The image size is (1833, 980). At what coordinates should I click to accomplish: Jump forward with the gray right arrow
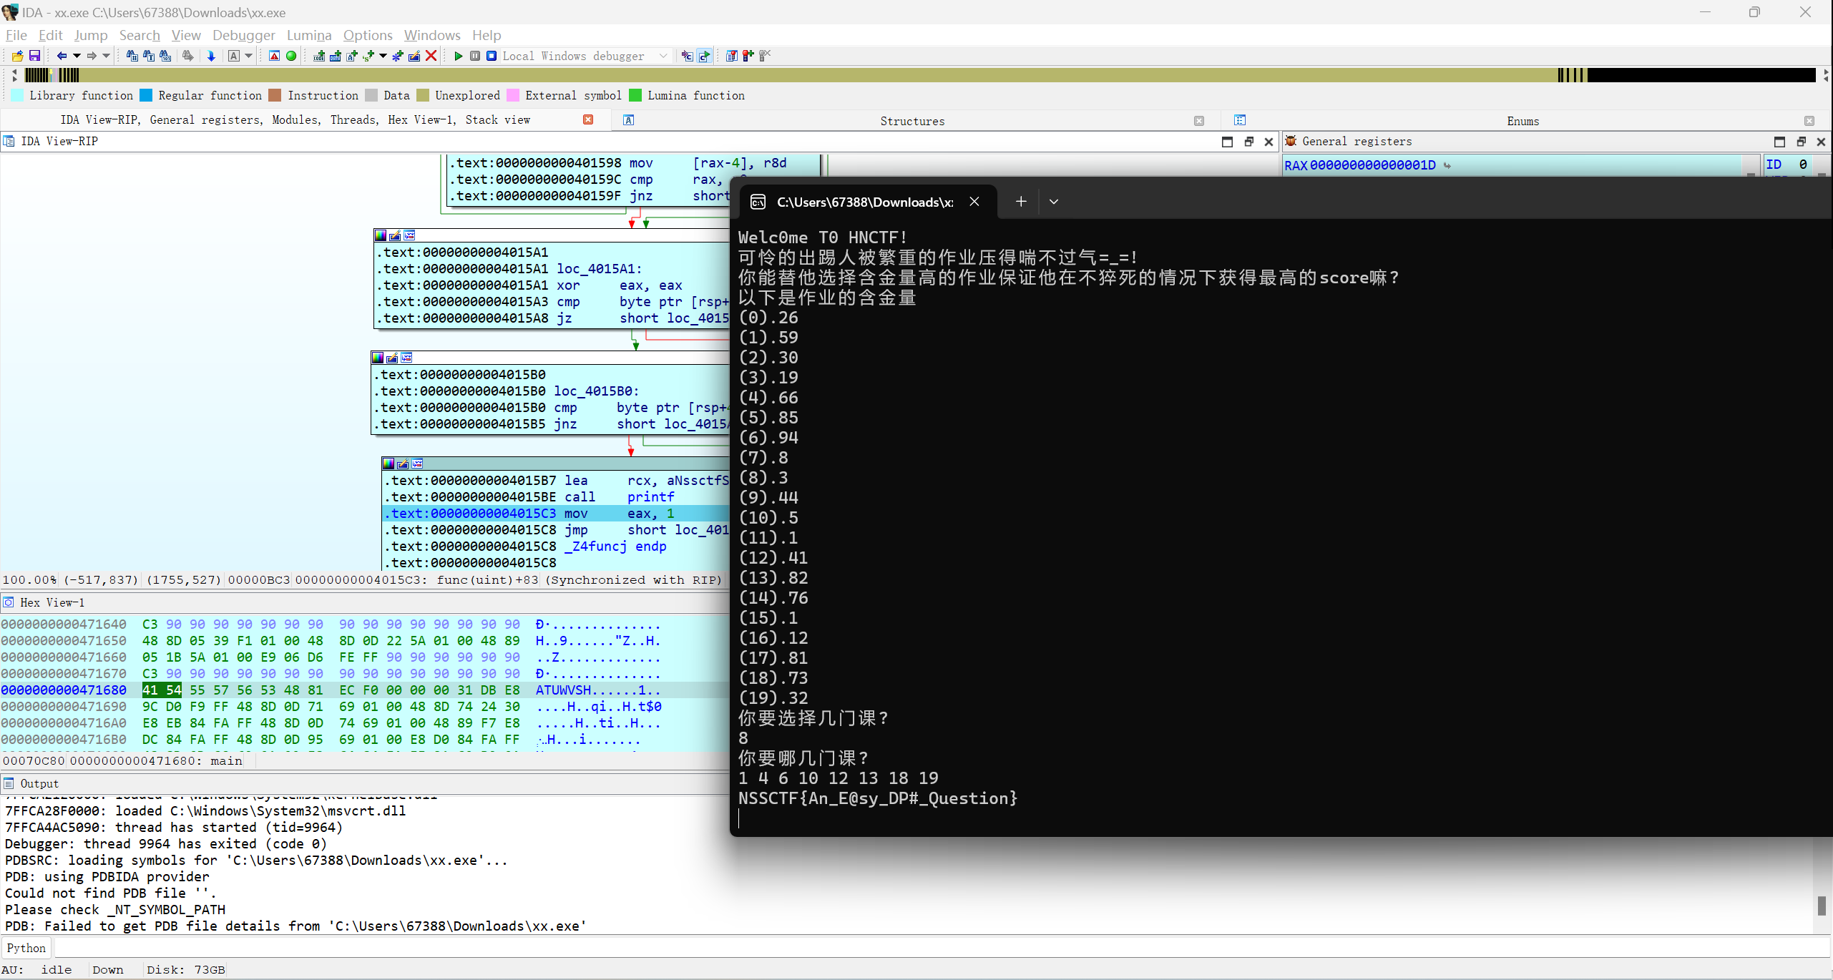click(92, 56)
